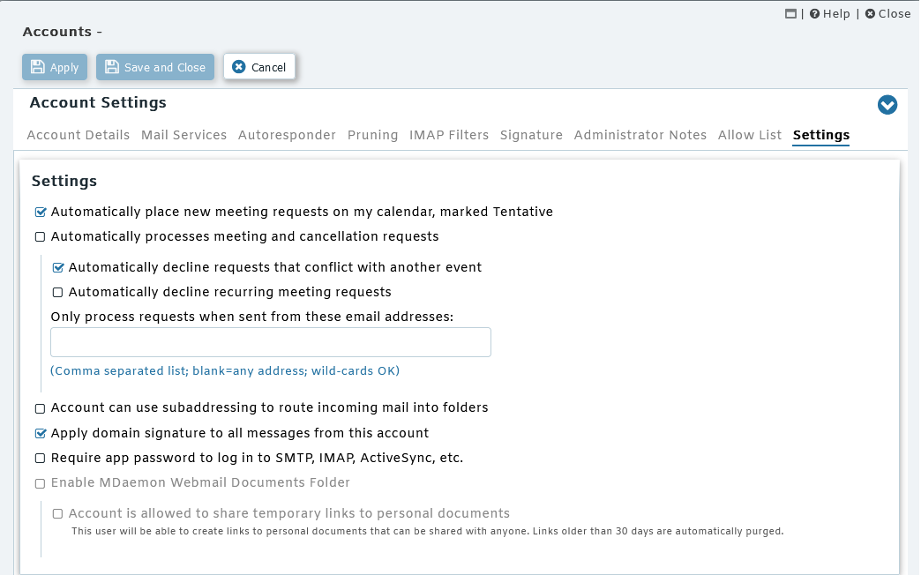This screenshot has width=921, height=575.
Task: Uncheck placing new meeting requests as Tentative
Action: coord(41,212)
